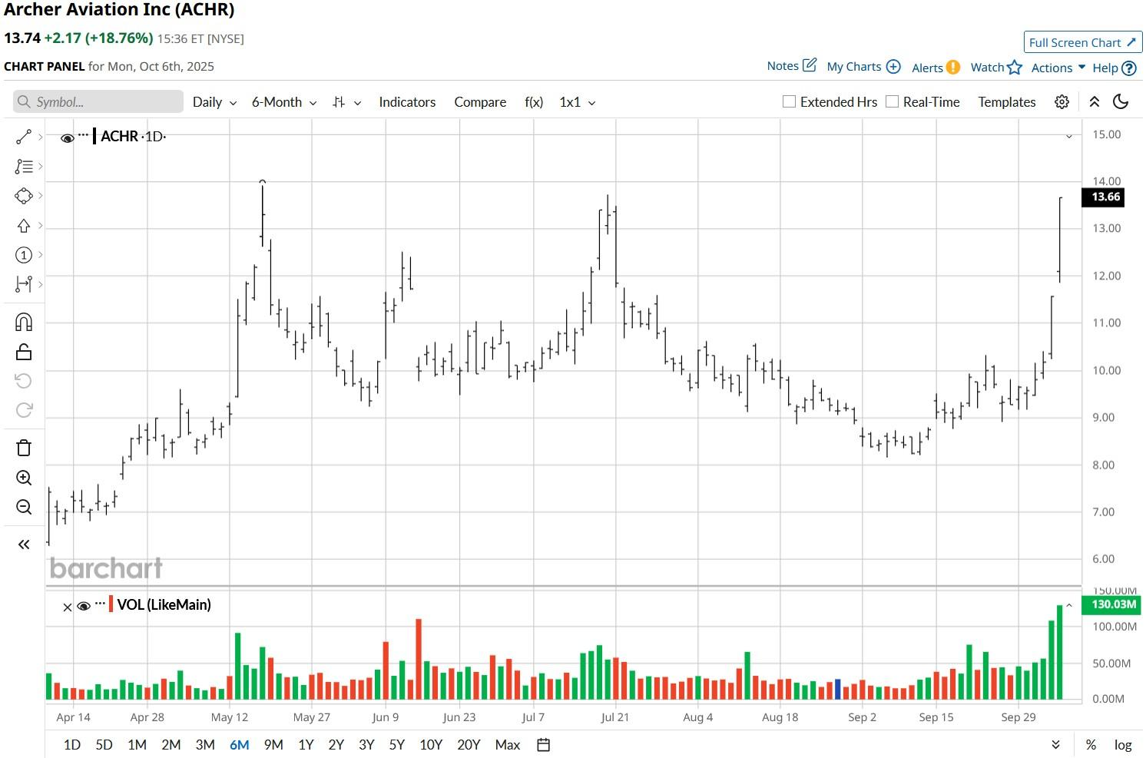The image size is (1146, 758).
Task: Enable the Real-Time checkbox
Action: click(x=892, y=101)
